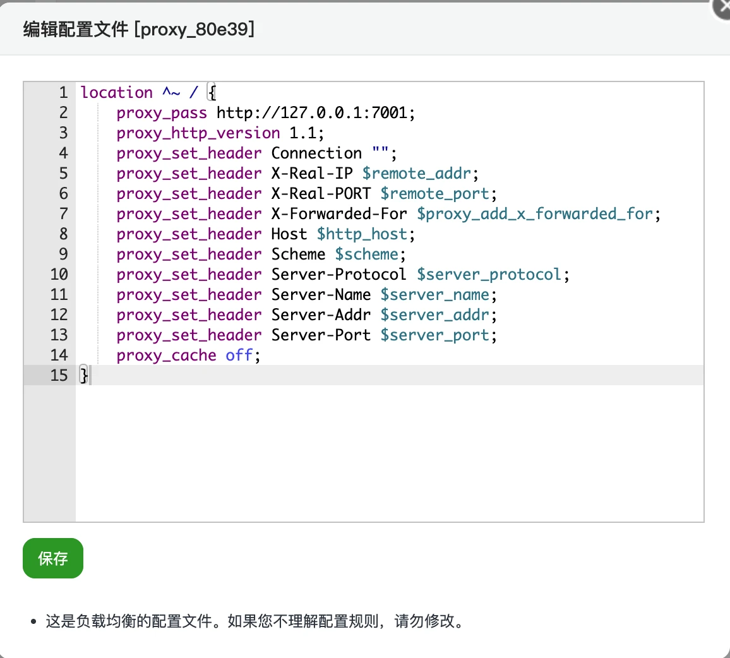Click the Server-Name header text
The image size is (730, 658).
tap(321, 295)
